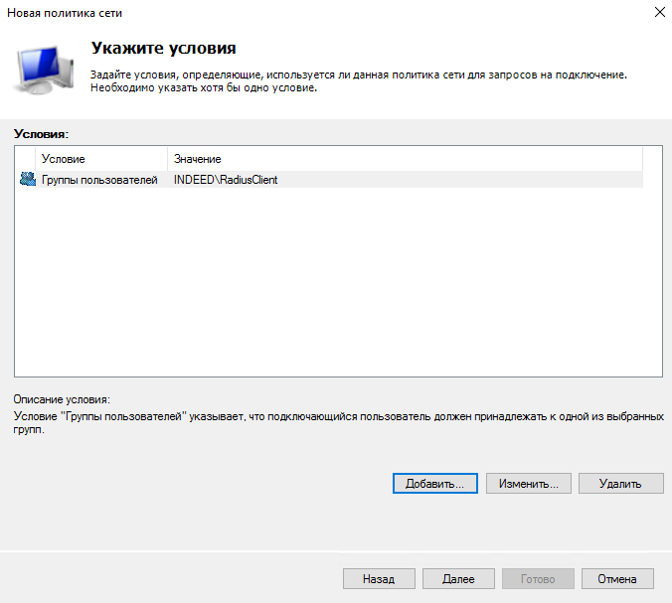672x603 pixels.
Task: Click the blank icon column header left of Условие
Action: [x=25, y=159]
